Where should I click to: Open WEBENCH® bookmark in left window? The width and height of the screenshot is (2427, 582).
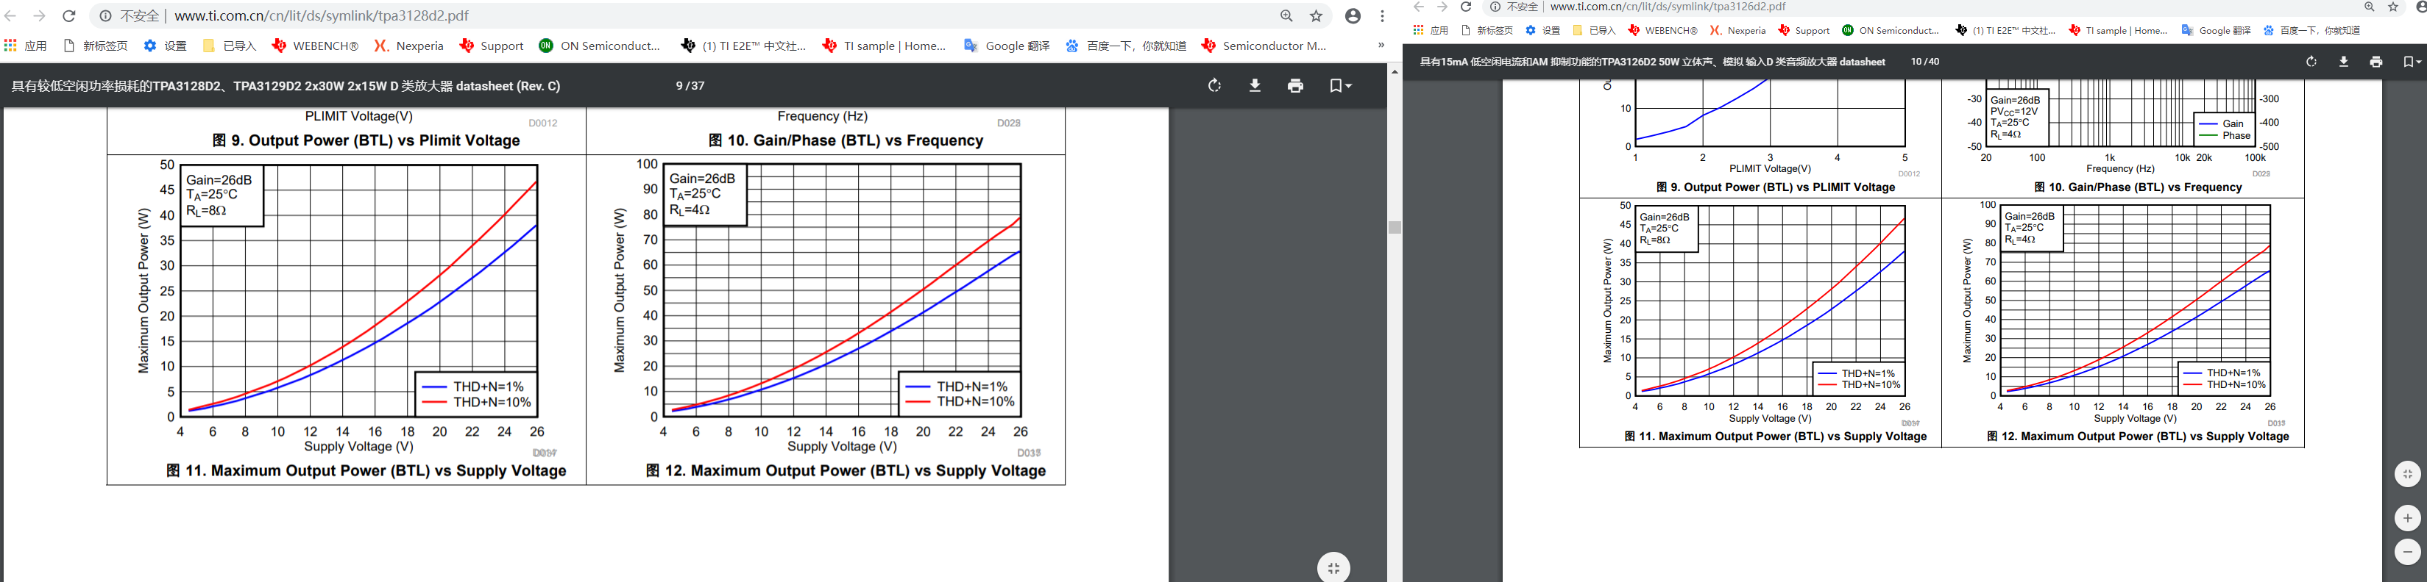[315, 45]
